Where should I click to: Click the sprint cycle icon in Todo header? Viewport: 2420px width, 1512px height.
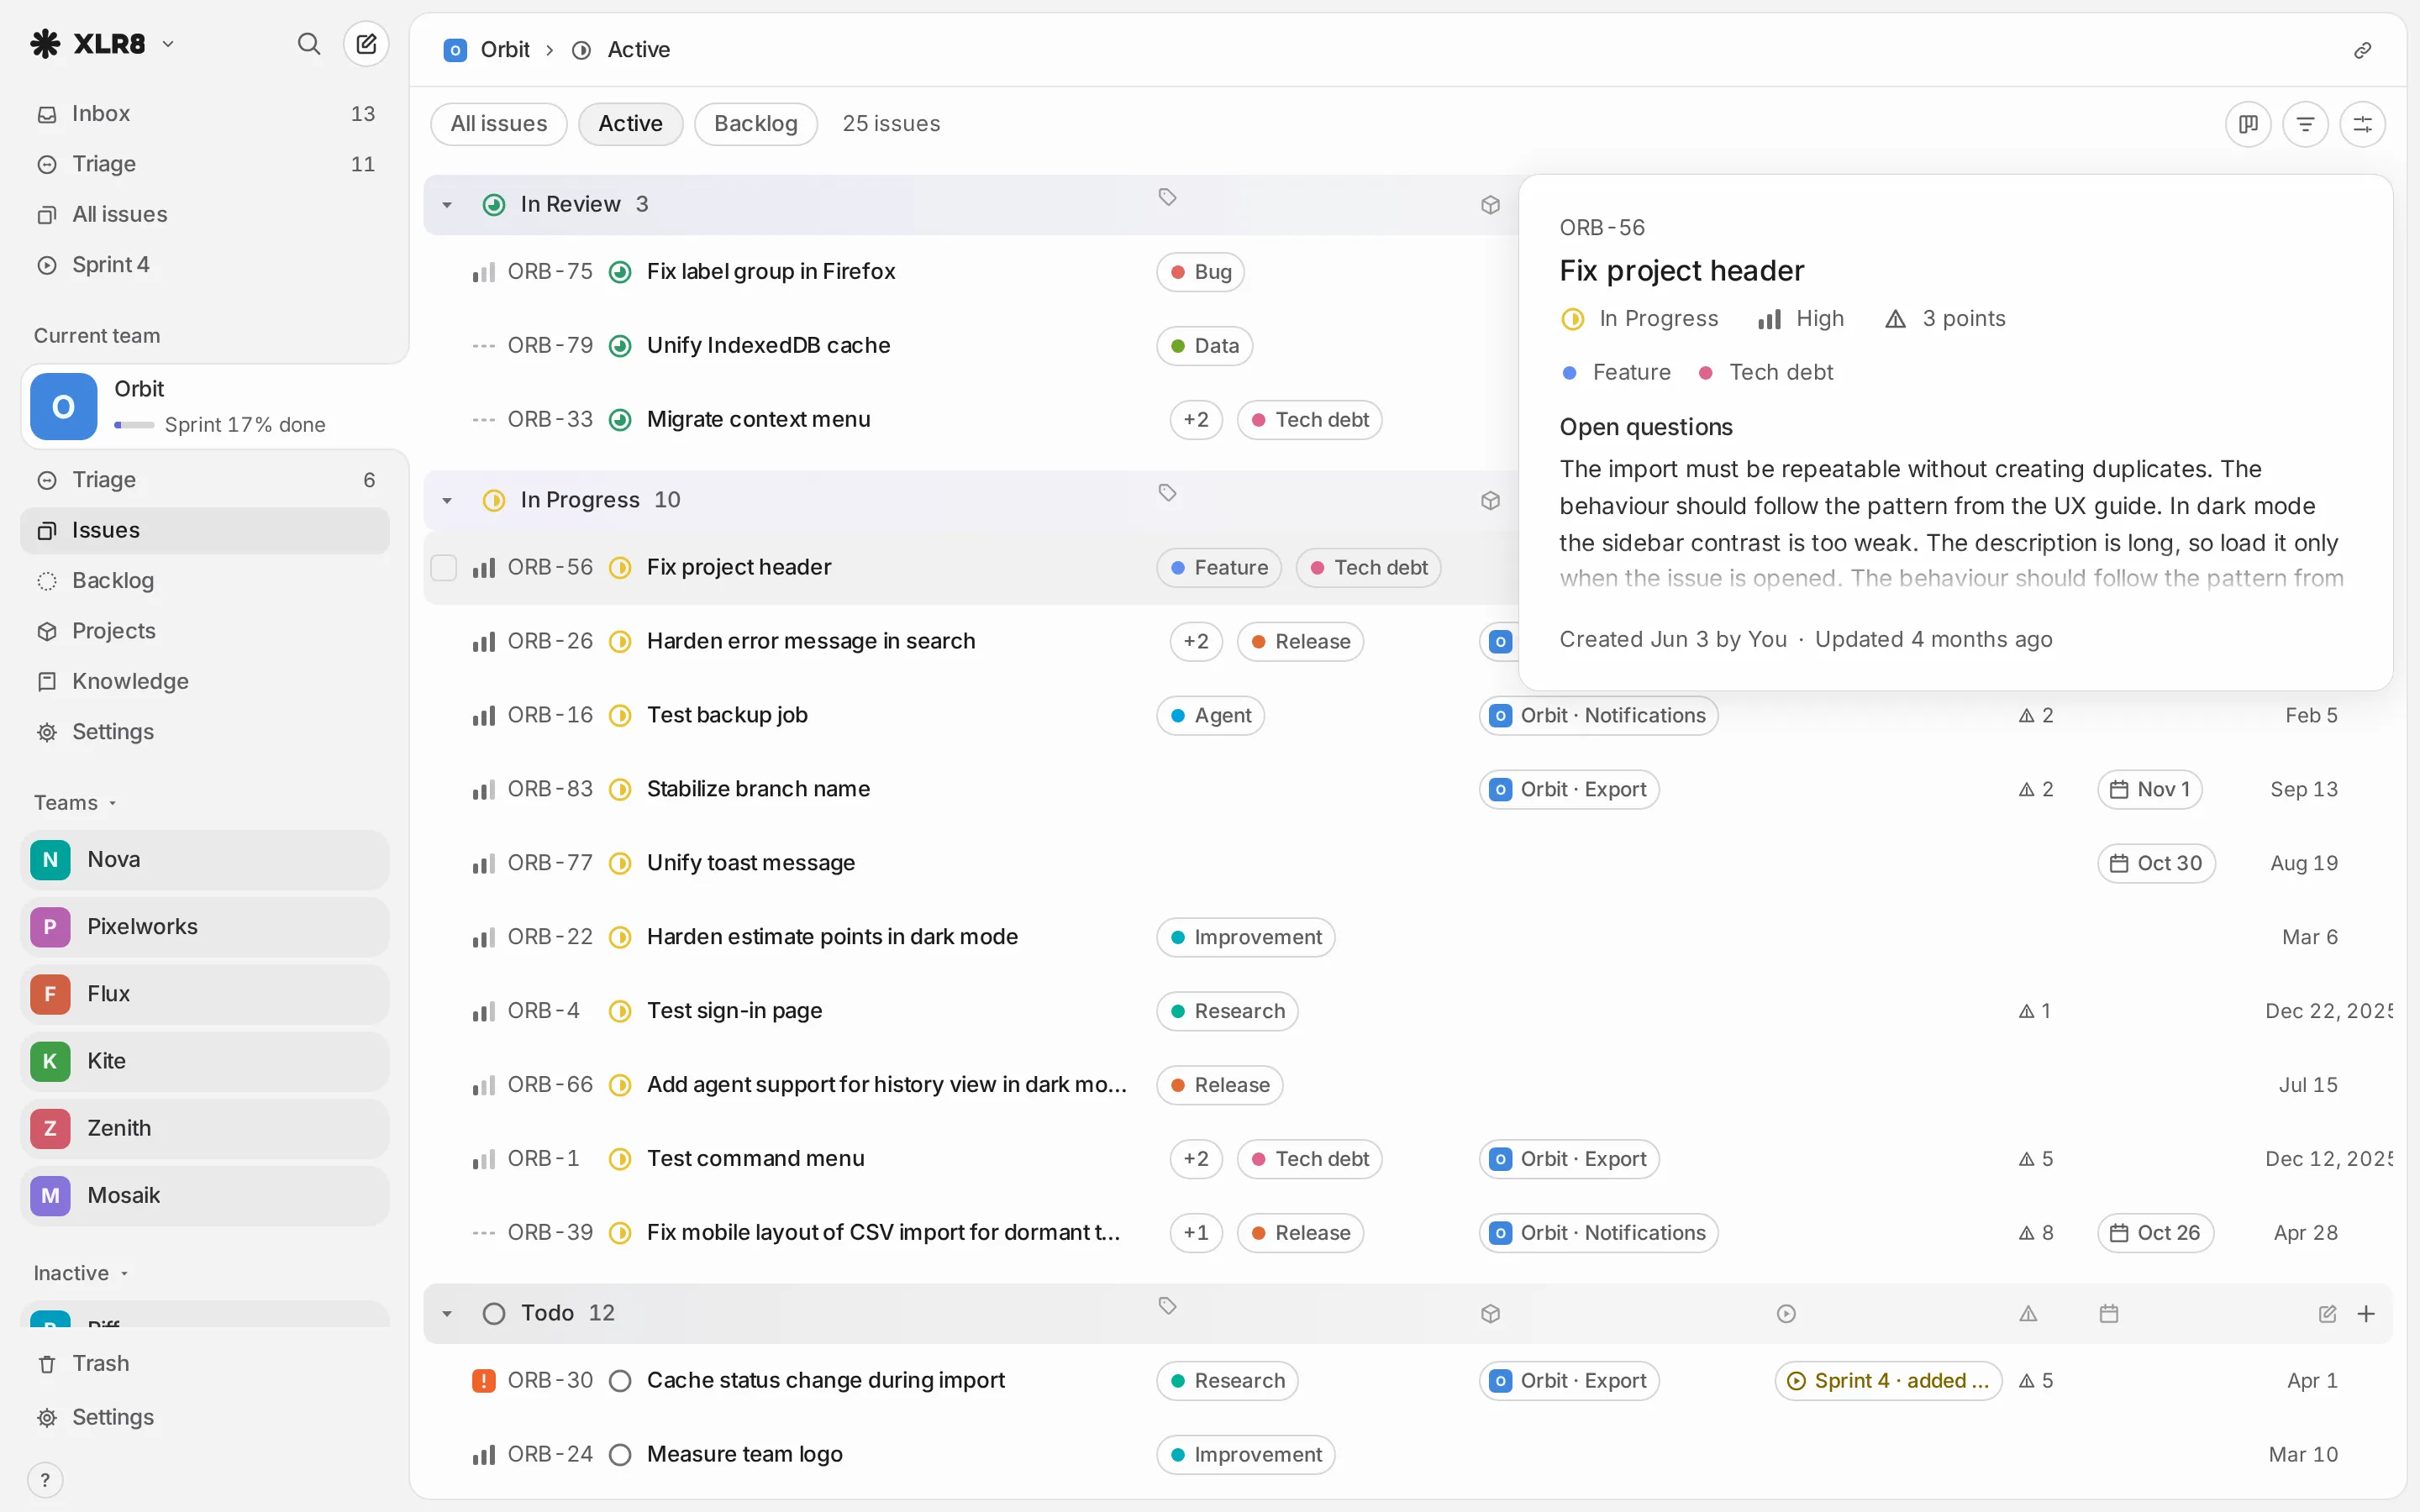pos(1786,1313)
